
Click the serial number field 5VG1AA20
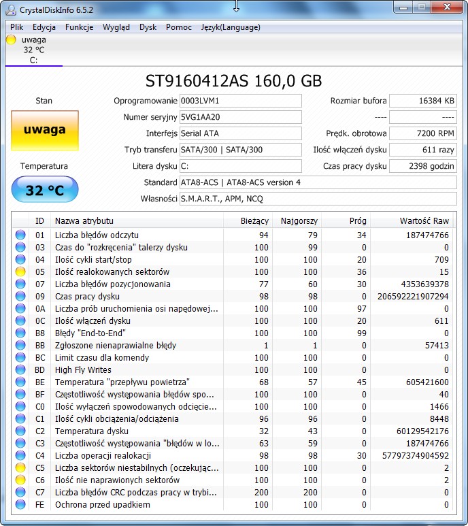click(241, 117)
